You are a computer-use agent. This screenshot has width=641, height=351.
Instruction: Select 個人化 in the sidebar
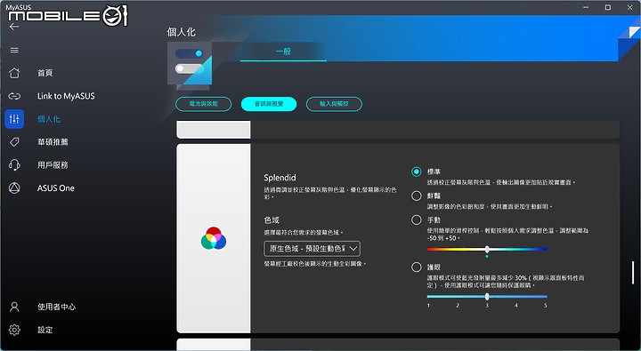pyautogui.click(x=49, y=119)
